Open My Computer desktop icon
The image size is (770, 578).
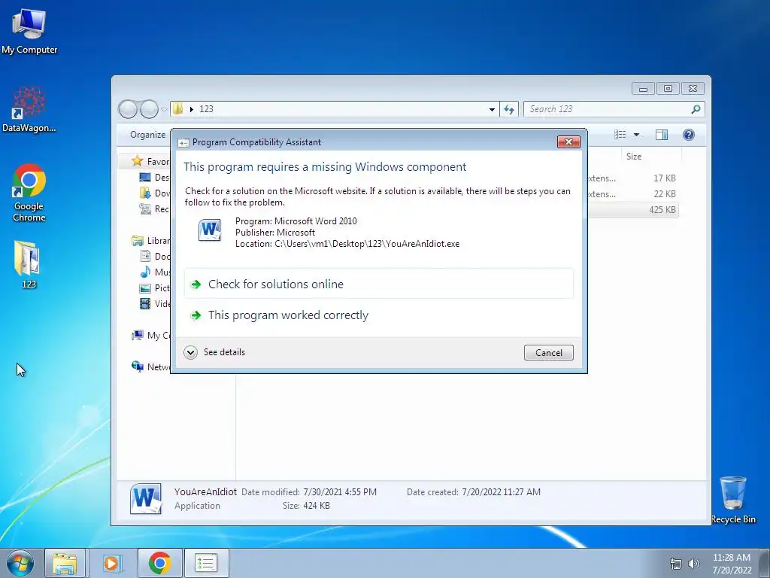(29, 30)
